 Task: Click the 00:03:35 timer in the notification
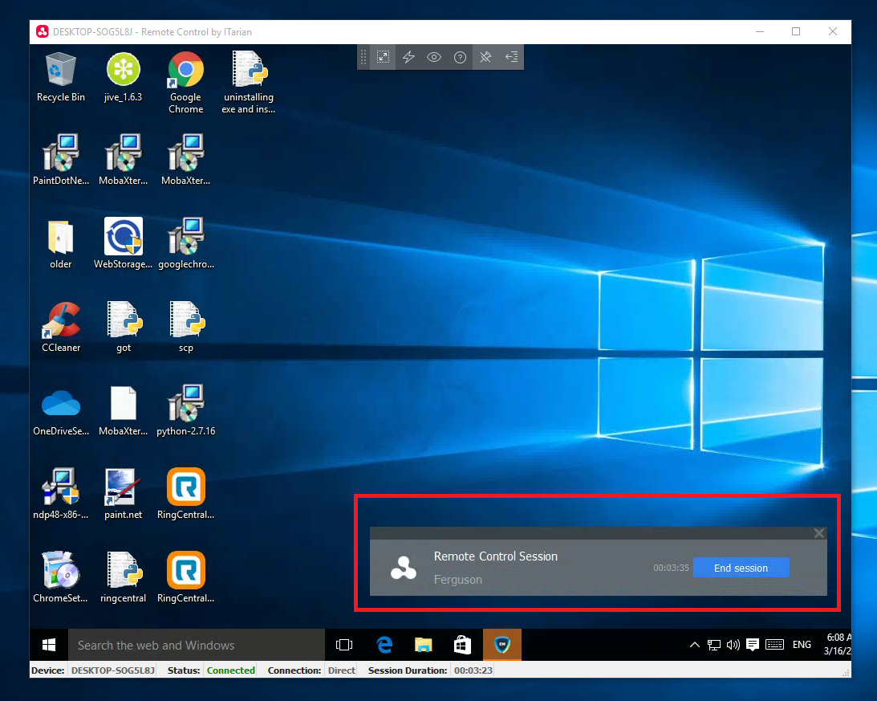pos(671,568)
